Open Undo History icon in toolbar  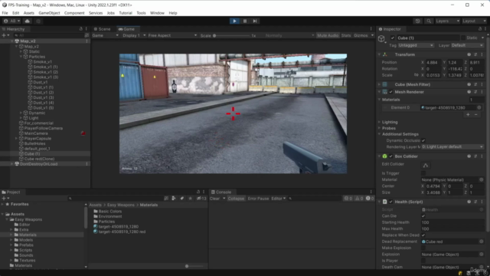[x=417, y=21]
